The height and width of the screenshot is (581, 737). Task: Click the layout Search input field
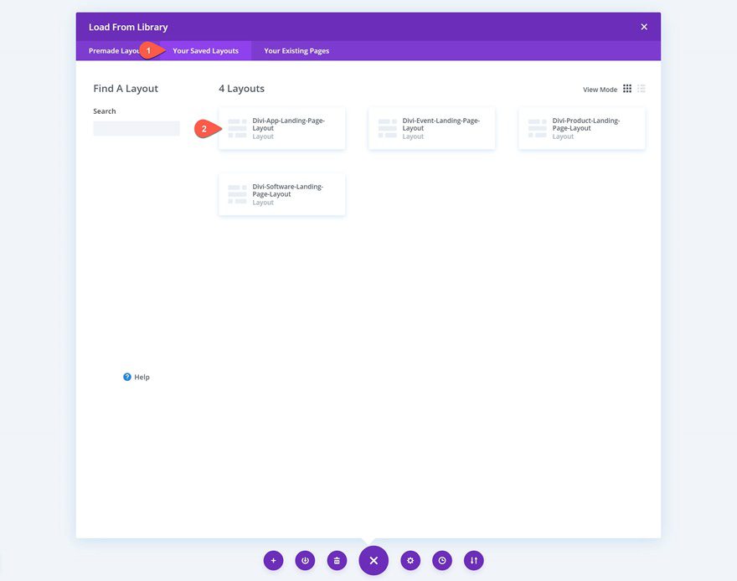click(137, 128)
